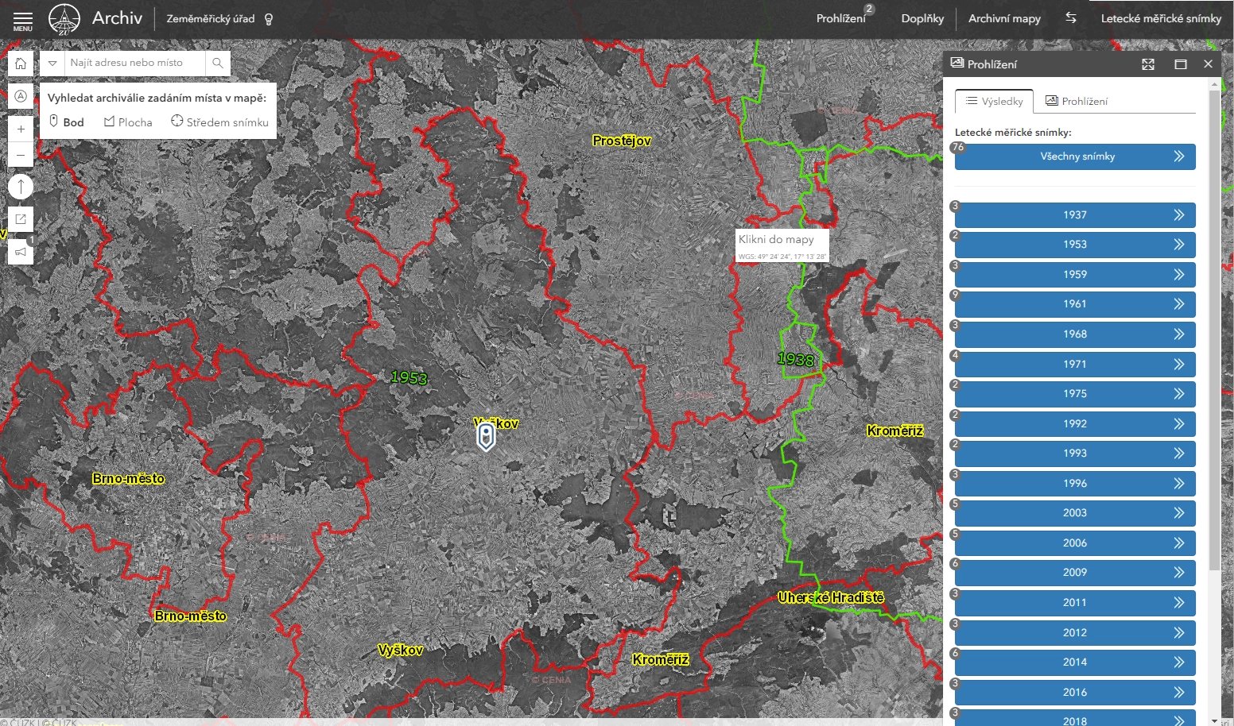Image resolution: width=1234 pixels, height=726 pixels.
Task: Click the Zeměměřický úřad logo emblem
Action: pos(64,19)
